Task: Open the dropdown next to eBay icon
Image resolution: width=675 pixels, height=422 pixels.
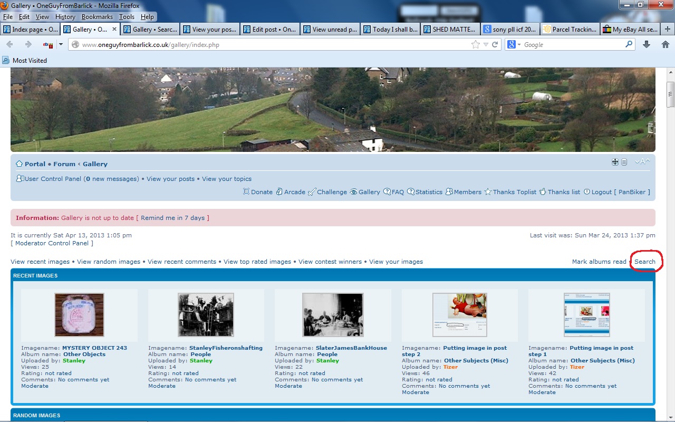Action: (x=61, y=45)
